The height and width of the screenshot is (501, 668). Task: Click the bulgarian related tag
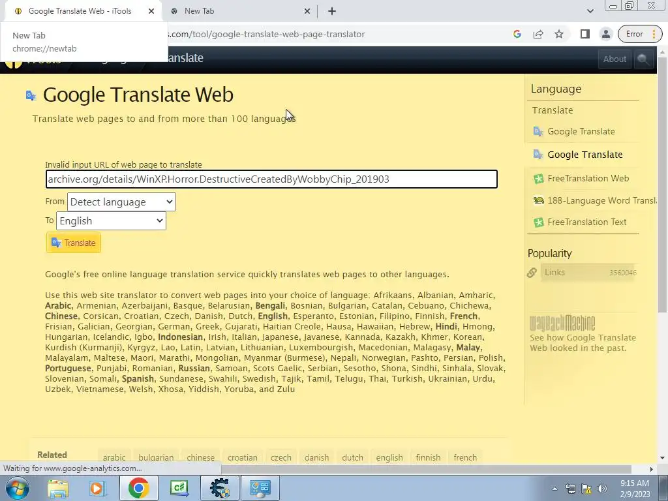point(156,457)
